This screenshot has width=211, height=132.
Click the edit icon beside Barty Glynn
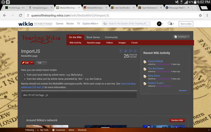pyautogui.click(x=145, y=77)
